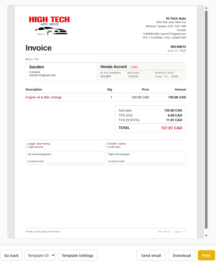Print the invoice

coord(206,255)
